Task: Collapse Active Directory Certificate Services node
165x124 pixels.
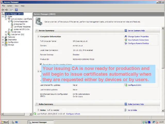Action: 6,19
